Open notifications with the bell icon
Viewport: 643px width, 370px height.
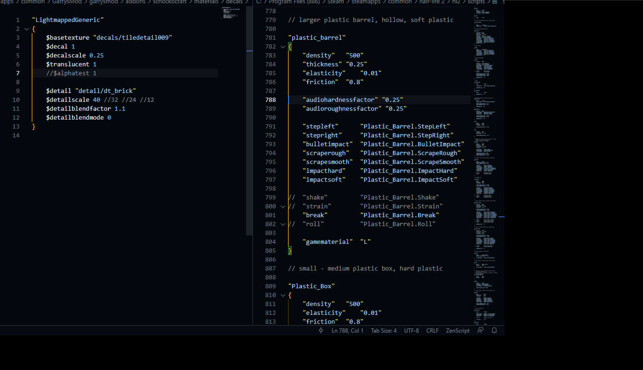point(494,330)
